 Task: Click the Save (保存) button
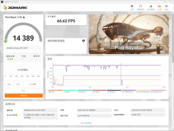click(18, 84)
